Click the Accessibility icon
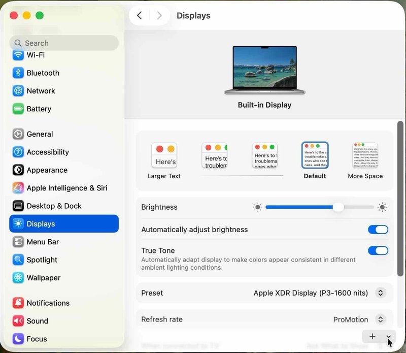This screenshot has width=406, height=353. [x=18, y=152]
